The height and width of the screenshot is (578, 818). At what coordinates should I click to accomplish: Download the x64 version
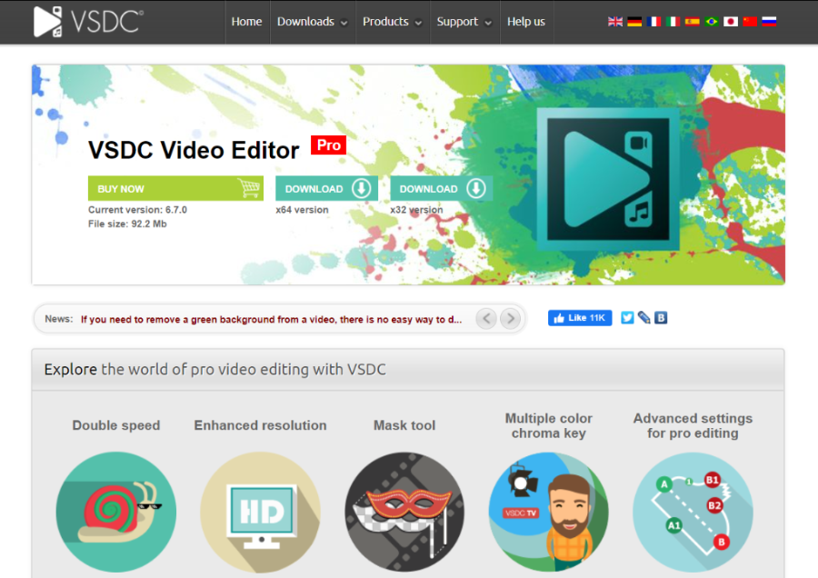coord(326,188)
